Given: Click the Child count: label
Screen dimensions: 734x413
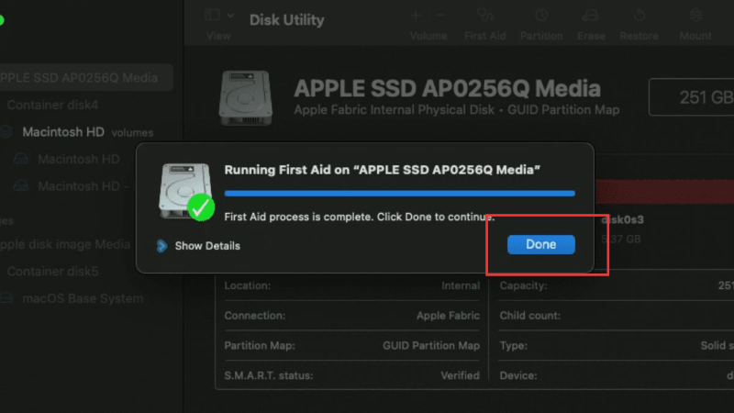Looking at the screenshot, I should tap(530, 316).
